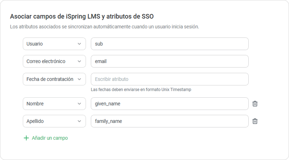The width and height of the screenshot is (289, 160).
Task: Click the chevron arrow in Usuario selector
Action: point(79,44)
